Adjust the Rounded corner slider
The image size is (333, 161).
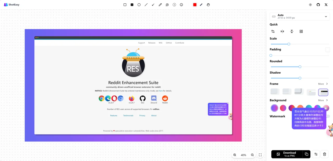(300, 67)
